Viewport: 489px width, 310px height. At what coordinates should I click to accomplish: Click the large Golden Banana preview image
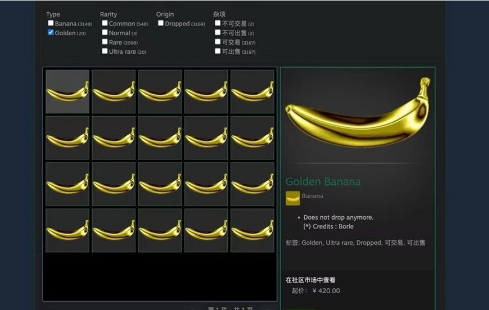[357, 114]
